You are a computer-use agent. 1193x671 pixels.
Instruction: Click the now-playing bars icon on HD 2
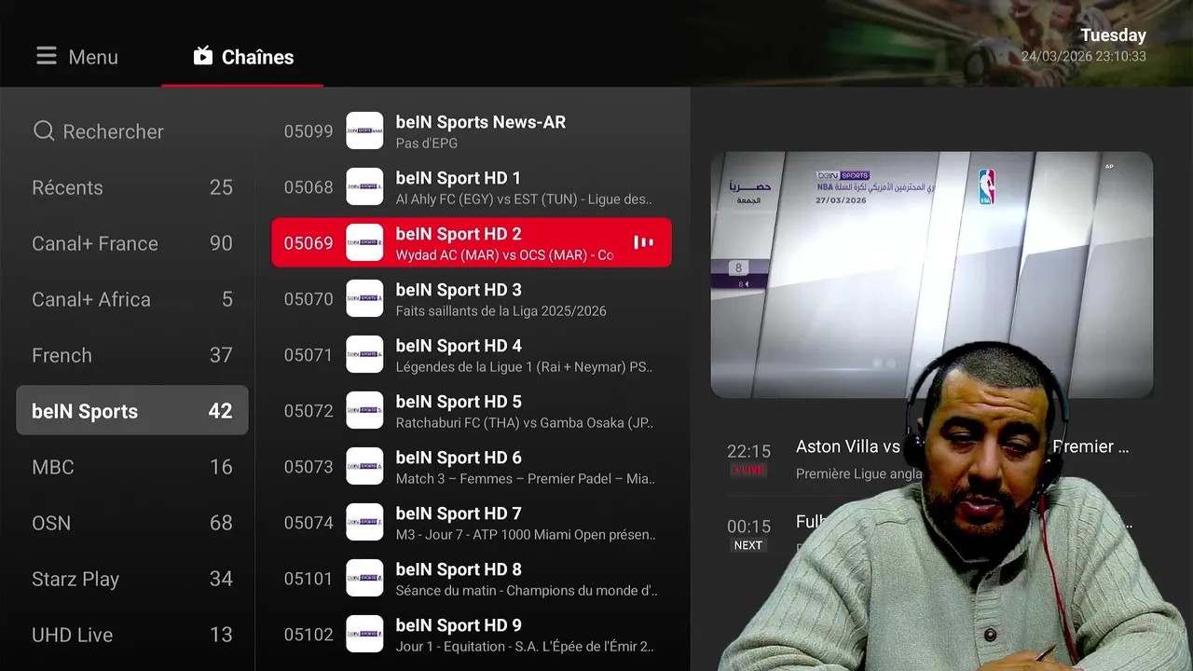pos(643,242)
